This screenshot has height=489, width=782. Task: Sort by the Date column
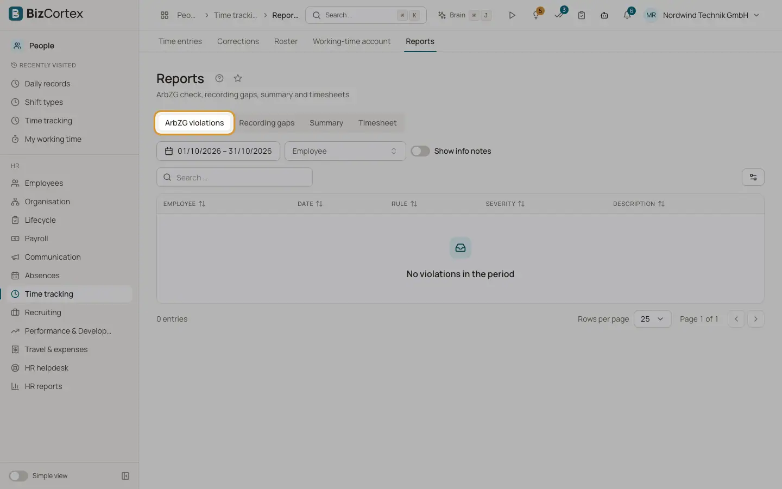pos(310,204)
